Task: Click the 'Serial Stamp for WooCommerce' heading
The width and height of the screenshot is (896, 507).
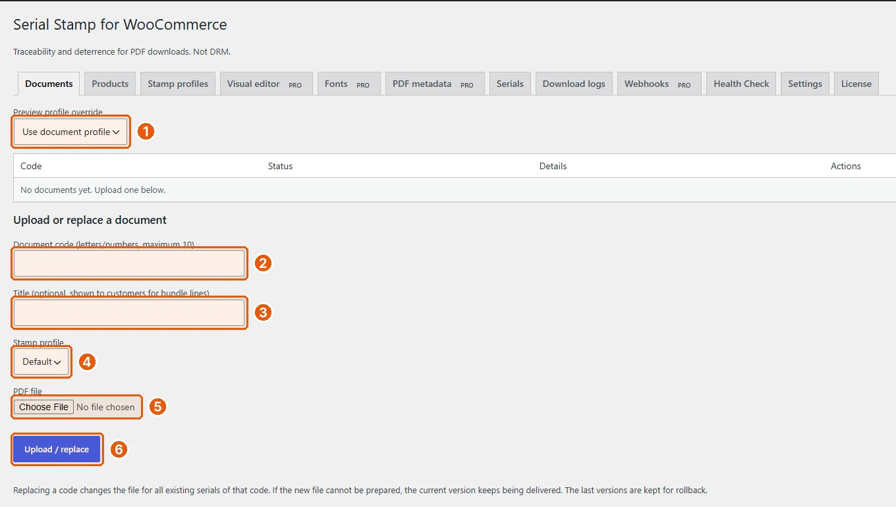Action: coord(120,24)
